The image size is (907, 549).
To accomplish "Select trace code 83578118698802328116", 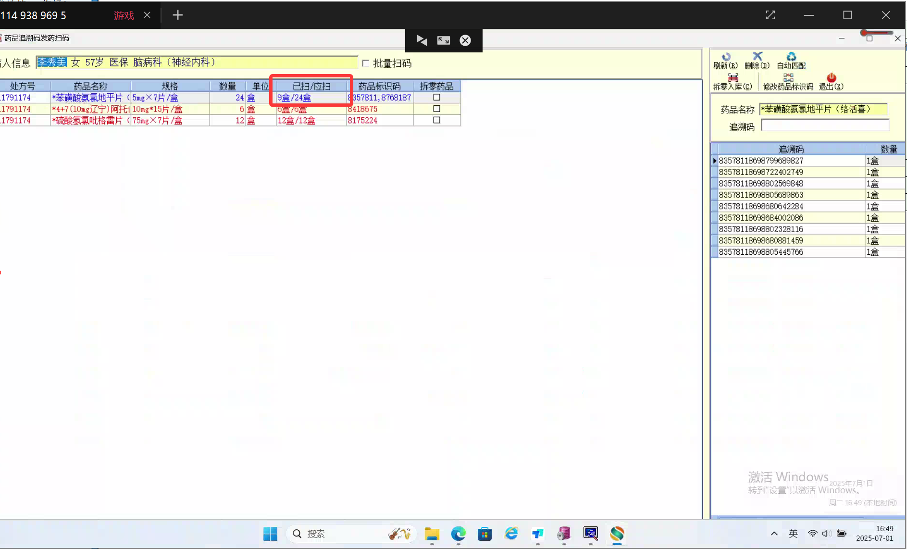I will 792,229.
